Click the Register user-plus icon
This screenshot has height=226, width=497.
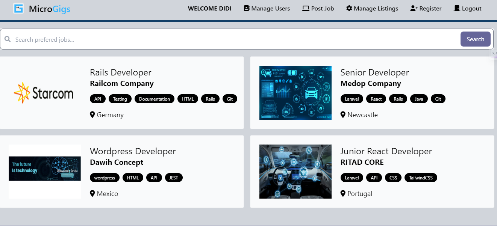click(414, 8)
